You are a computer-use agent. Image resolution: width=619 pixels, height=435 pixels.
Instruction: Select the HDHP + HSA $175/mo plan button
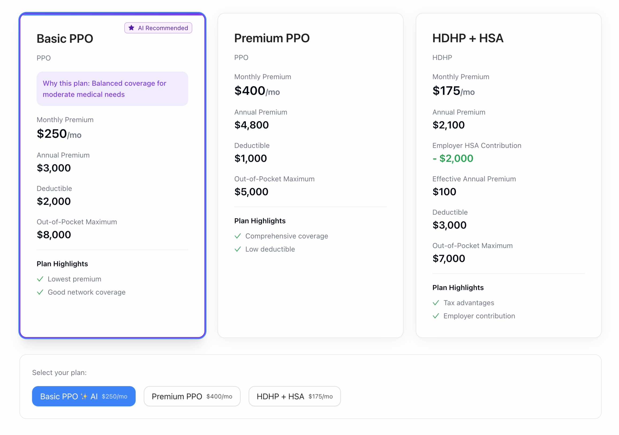point(295,396)
